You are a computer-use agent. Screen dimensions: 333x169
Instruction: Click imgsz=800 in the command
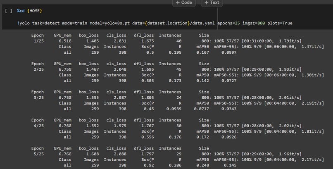click(x=254, y=23)
